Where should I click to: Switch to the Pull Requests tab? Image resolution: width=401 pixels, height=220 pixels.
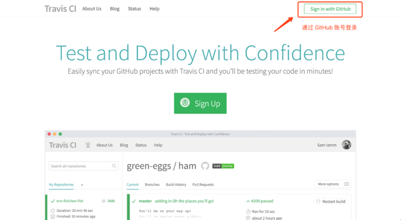tap(203, 184)
